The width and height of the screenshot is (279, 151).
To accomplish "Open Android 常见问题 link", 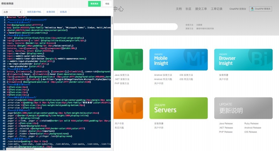I will [x=163, y=79].
